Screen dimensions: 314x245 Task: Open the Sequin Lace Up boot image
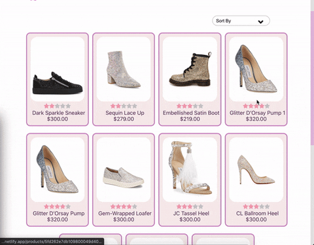124,69
